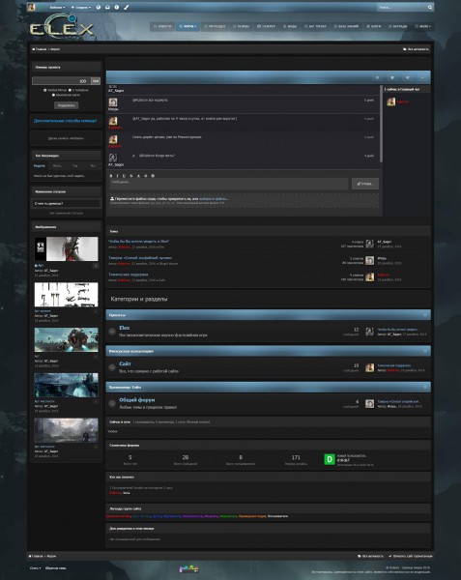Open Rubicon avatar in chat online list
Screen dimensions: 461x580
391,101
